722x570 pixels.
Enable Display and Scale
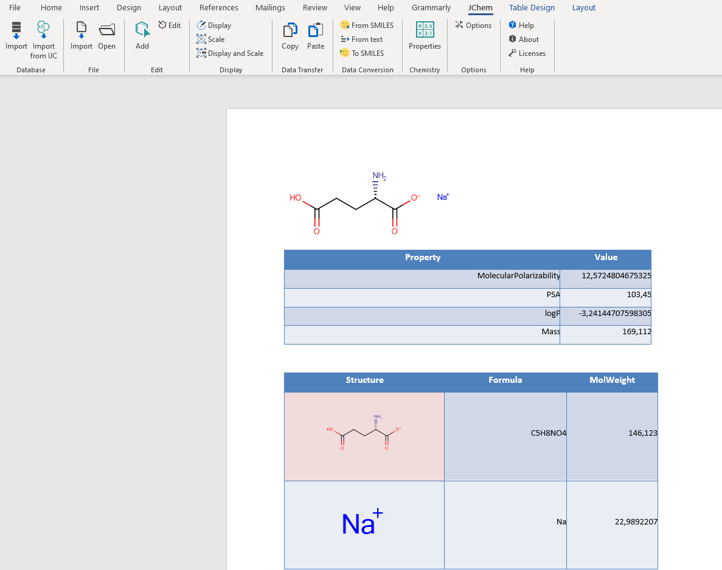230,53
